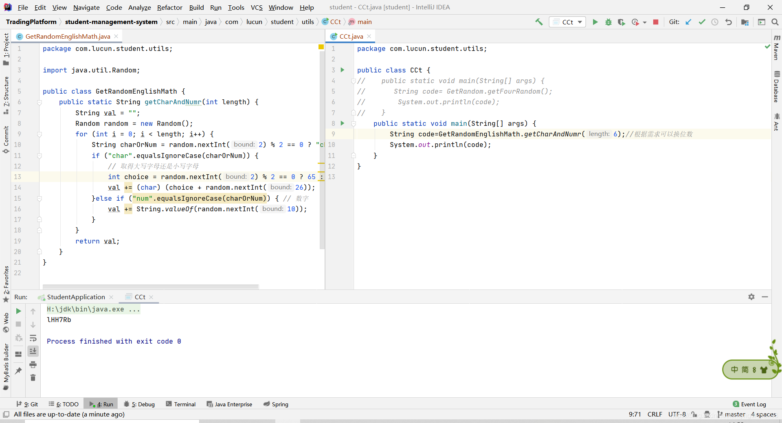Clear the run console with the trash icon
The image size is (782, 423).
[x=33, y=378]
